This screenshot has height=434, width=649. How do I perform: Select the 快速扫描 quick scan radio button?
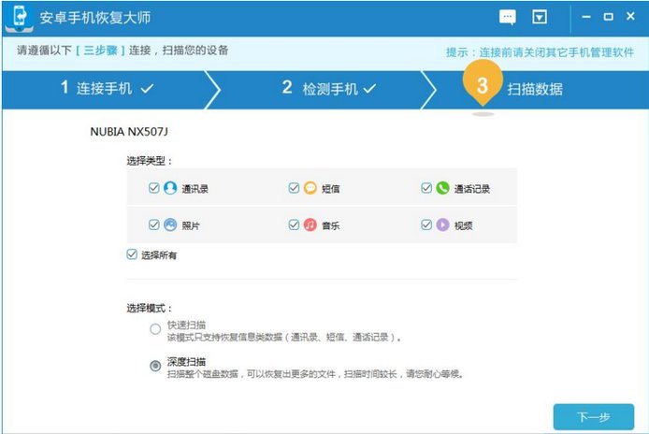(x=155, y=329)
